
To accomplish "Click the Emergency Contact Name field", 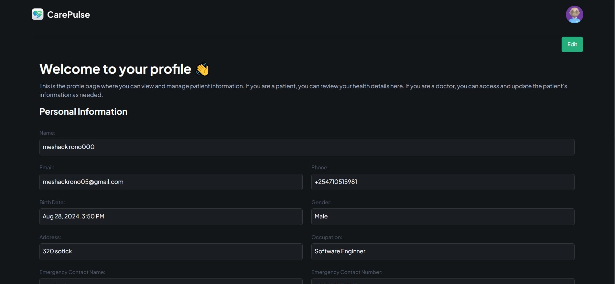I will pyautogui.click(x=171, y=281).
